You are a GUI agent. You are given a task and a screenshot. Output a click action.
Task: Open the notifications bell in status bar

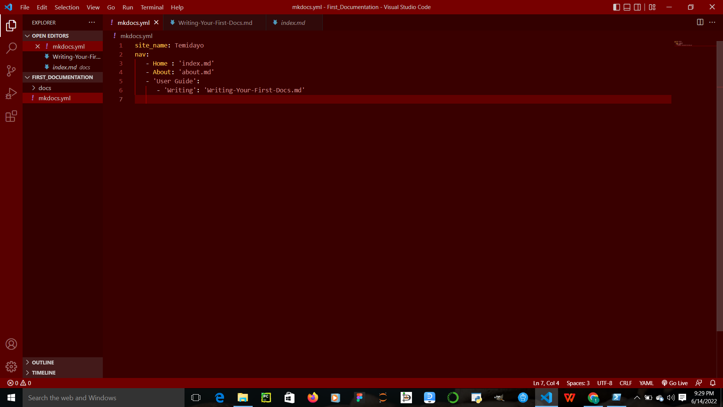pyautogui.click(x=713, y=383)
